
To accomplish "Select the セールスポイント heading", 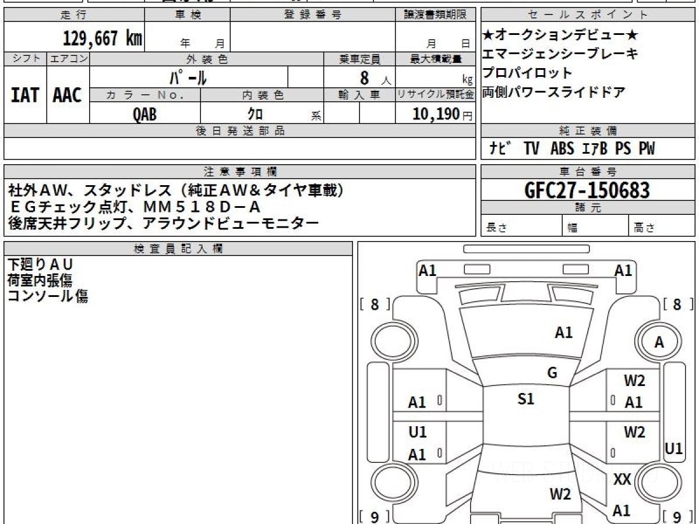I will click(588, 15).
